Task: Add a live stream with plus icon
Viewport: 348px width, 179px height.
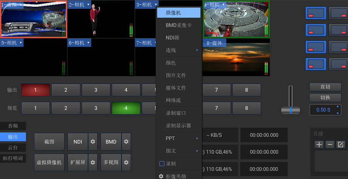Action: coord(319,145)
